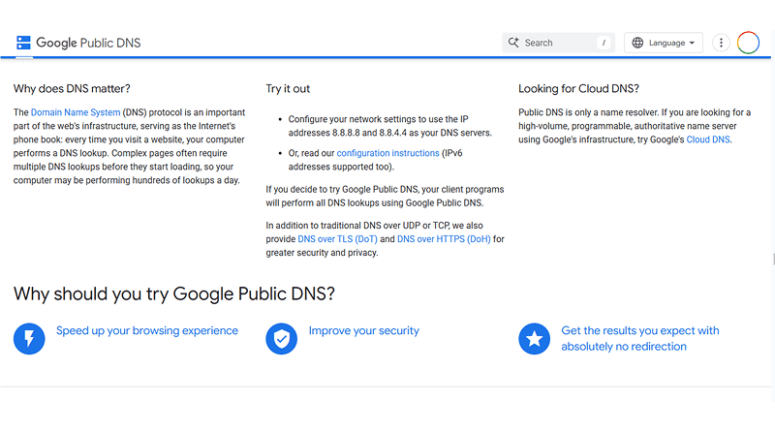The height and width of the screenshot is (431, 775).
Task: Click the page's vertical scrollbar handle
Action: tap(773, 259)
